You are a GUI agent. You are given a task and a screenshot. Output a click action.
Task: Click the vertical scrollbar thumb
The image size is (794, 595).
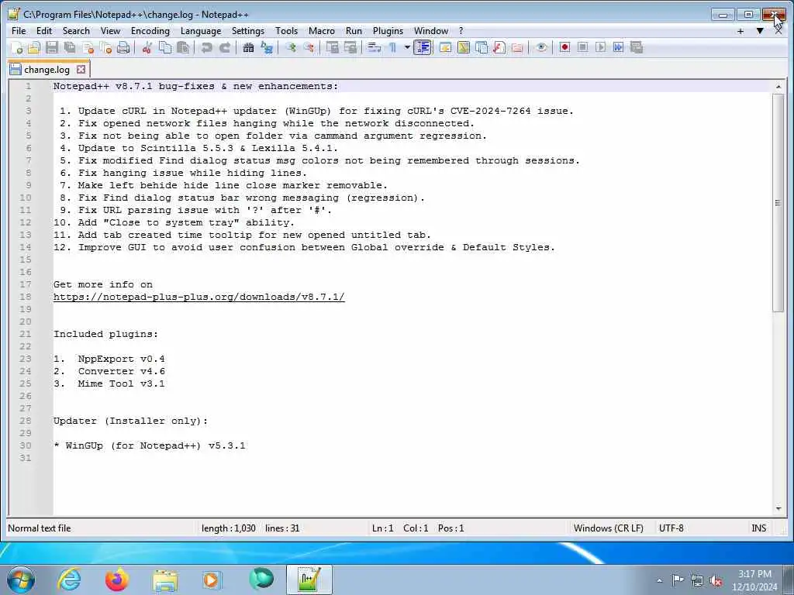coord(778,202)
